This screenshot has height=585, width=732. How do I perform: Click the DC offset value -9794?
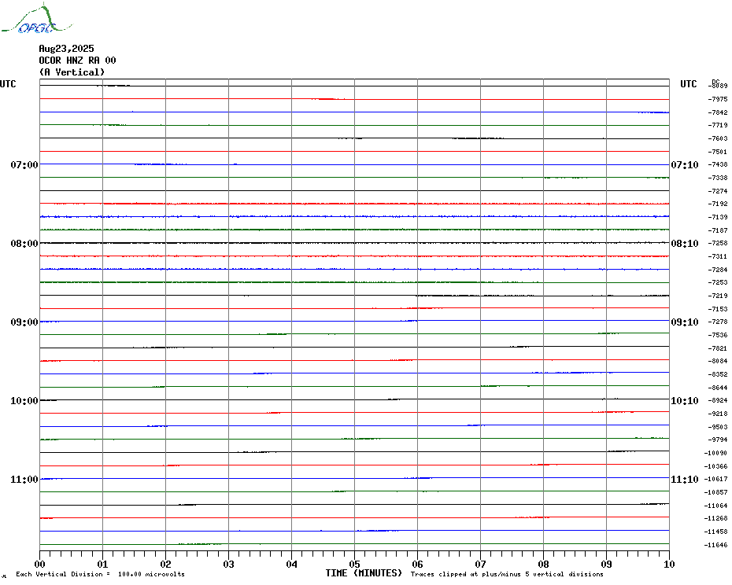point(718,440)
